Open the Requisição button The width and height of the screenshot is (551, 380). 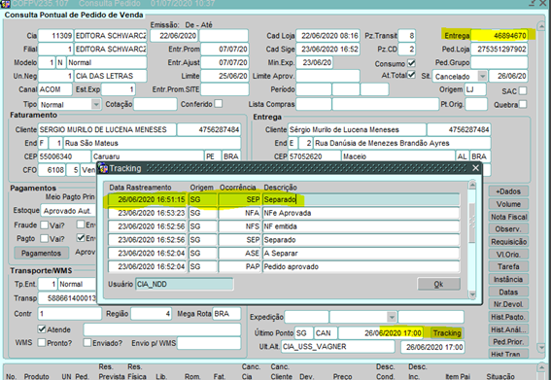508,242
